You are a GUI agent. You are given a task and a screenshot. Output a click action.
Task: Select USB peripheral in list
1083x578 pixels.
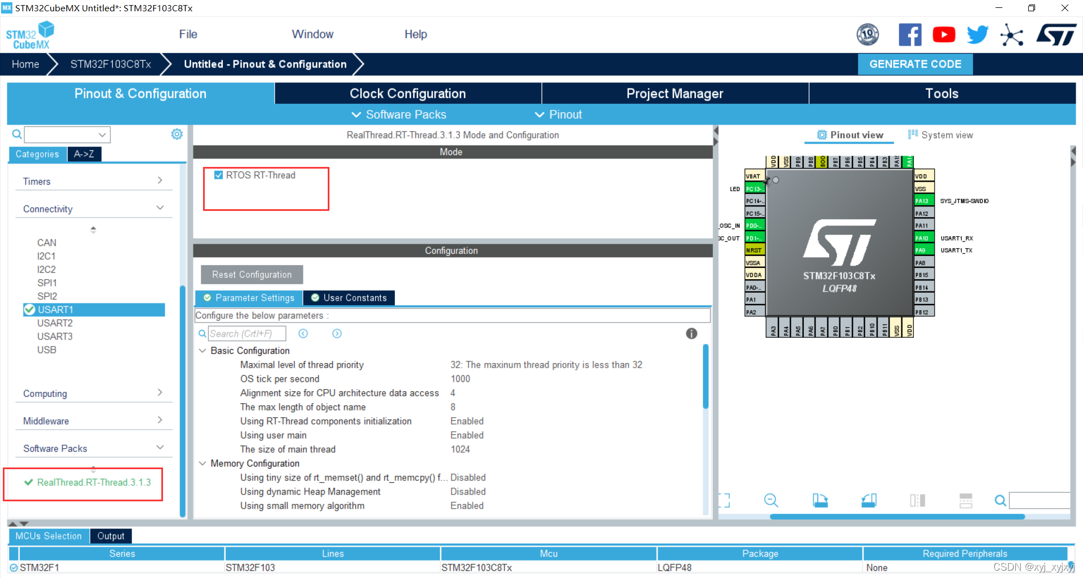click(x=47, y=350)
